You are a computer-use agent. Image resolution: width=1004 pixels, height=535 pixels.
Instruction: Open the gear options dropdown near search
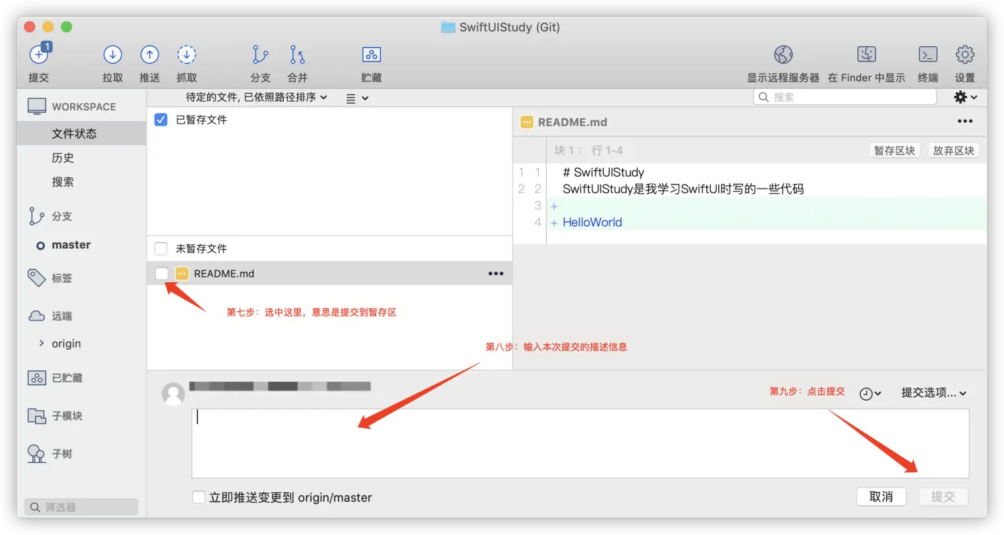[x=965, y=98]
